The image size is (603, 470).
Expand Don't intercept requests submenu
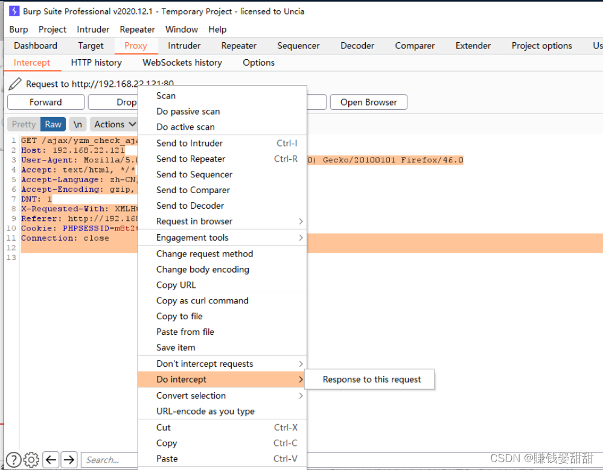222,364
